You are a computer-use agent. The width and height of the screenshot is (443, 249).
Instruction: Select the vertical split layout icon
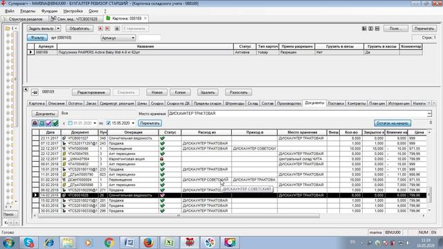pos(371,28)
